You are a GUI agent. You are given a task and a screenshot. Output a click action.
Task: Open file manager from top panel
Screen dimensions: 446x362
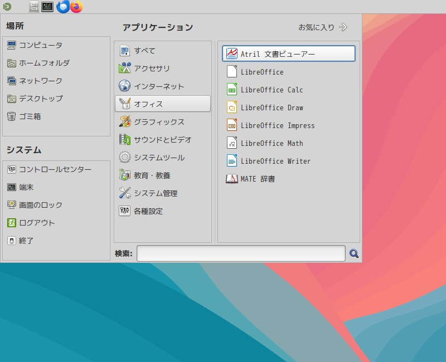pos(34,7)
